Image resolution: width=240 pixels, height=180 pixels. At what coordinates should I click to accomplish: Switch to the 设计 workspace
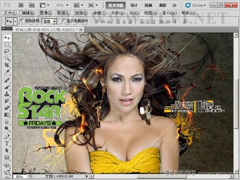(x=134, y=5)
